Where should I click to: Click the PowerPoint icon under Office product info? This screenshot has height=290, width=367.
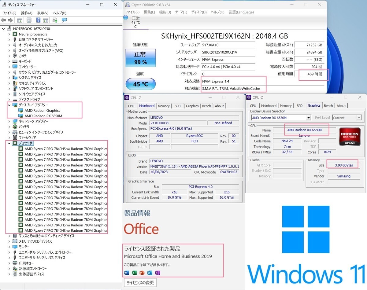coord(142,273)
